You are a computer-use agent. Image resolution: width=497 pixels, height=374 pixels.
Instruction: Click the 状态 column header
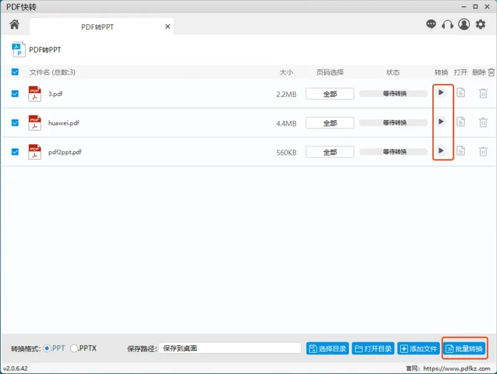pos(393,72)
